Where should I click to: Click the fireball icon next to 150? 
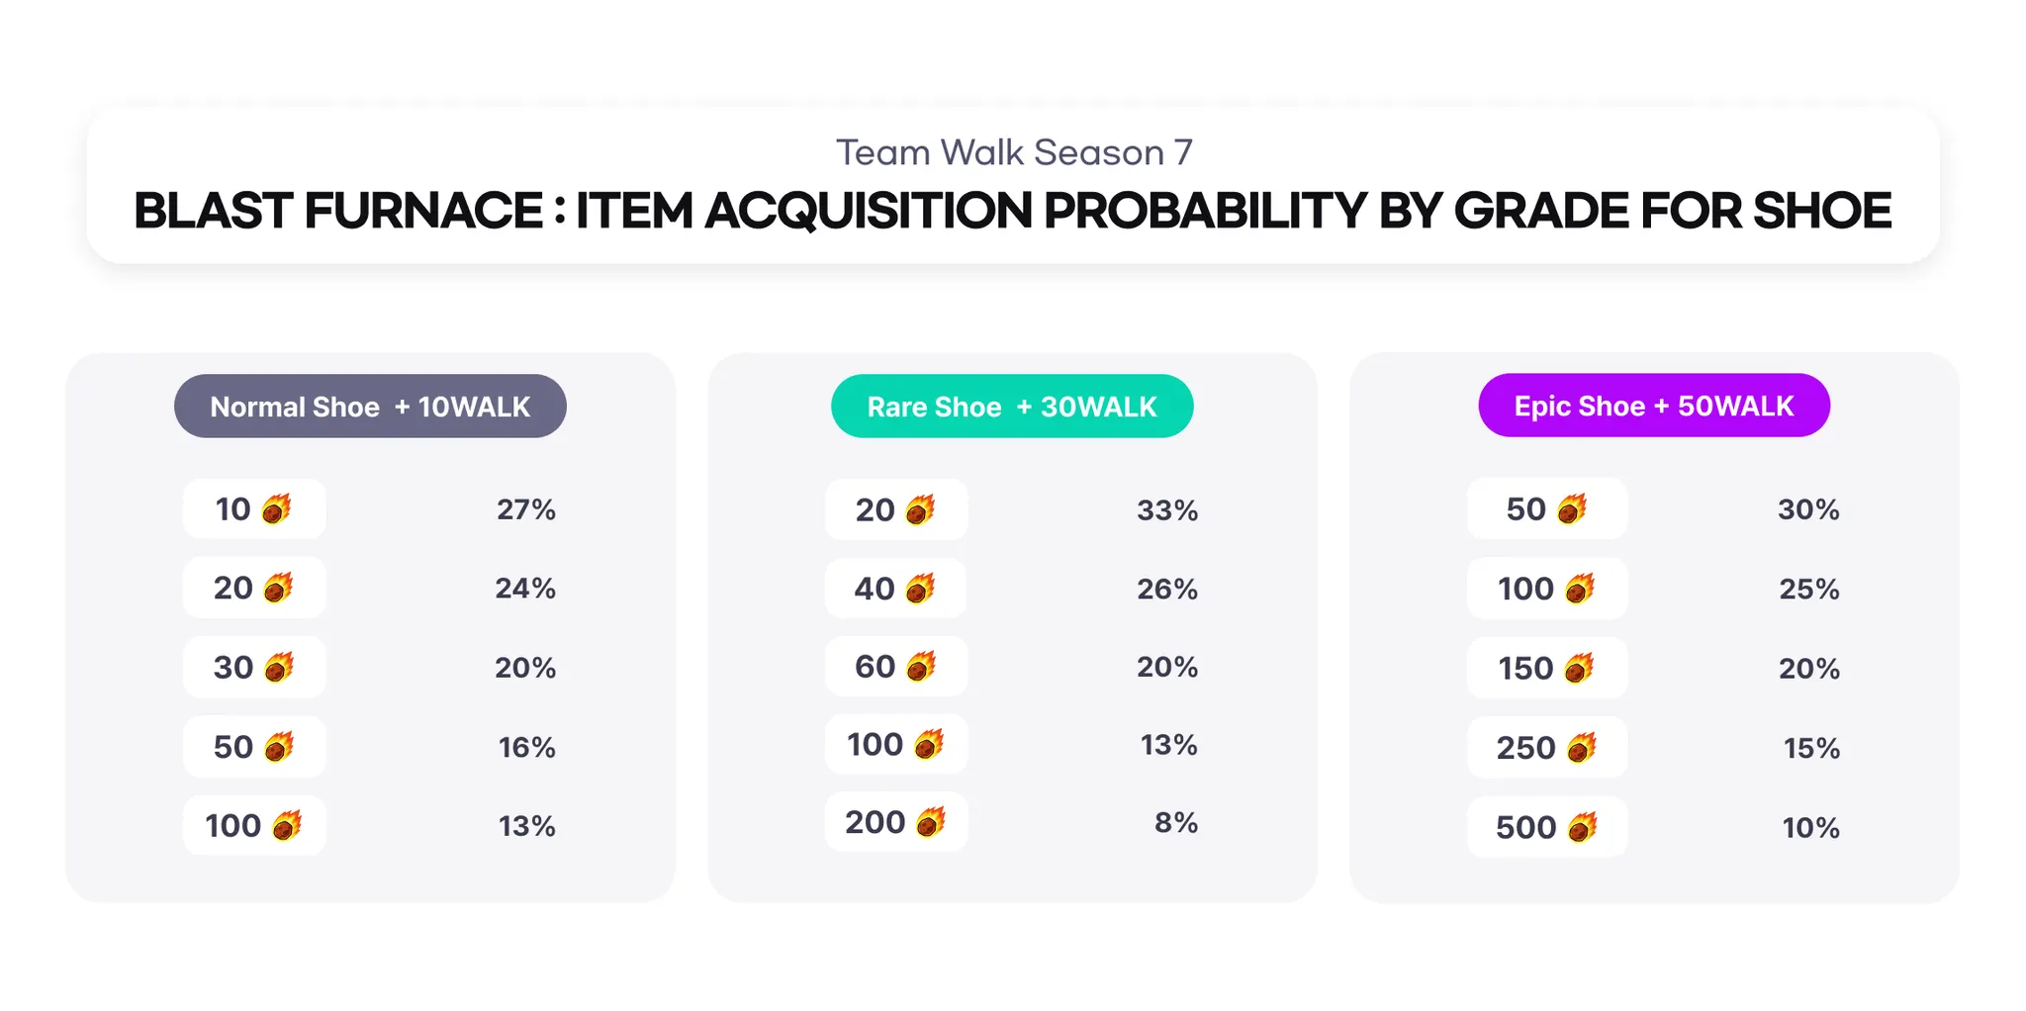pos(1579,669)
